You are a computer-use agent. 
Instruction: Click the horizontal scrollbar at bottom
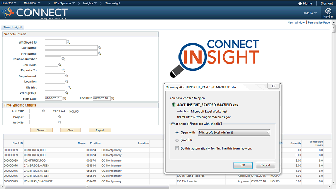tap(87, 187)
